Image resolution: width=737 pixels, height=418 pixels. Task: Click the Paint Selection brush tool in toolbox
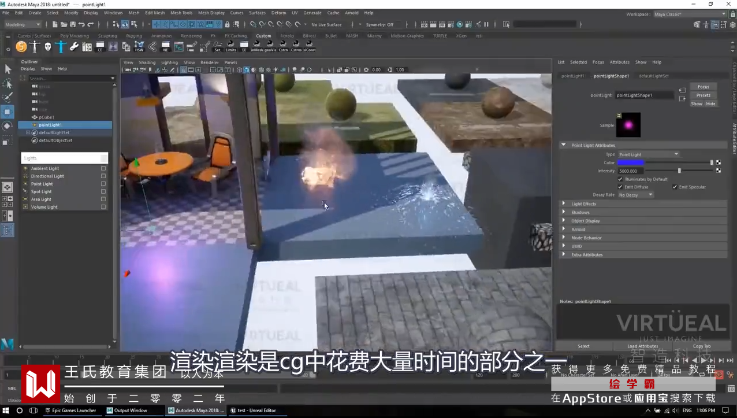(x=8, y=97)
